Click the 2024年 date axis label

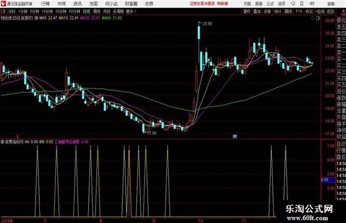tap(7, 220)
